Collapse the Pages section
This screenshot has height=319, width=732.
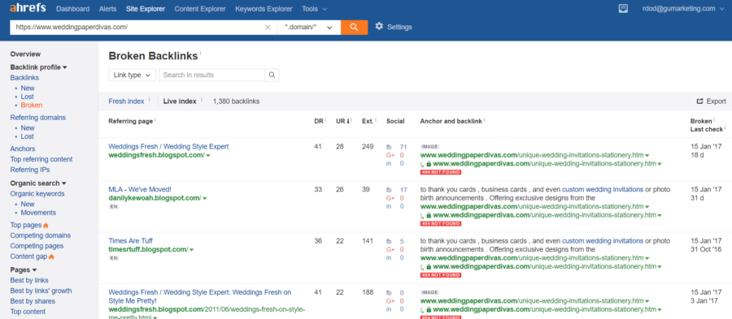click(24, 269)
